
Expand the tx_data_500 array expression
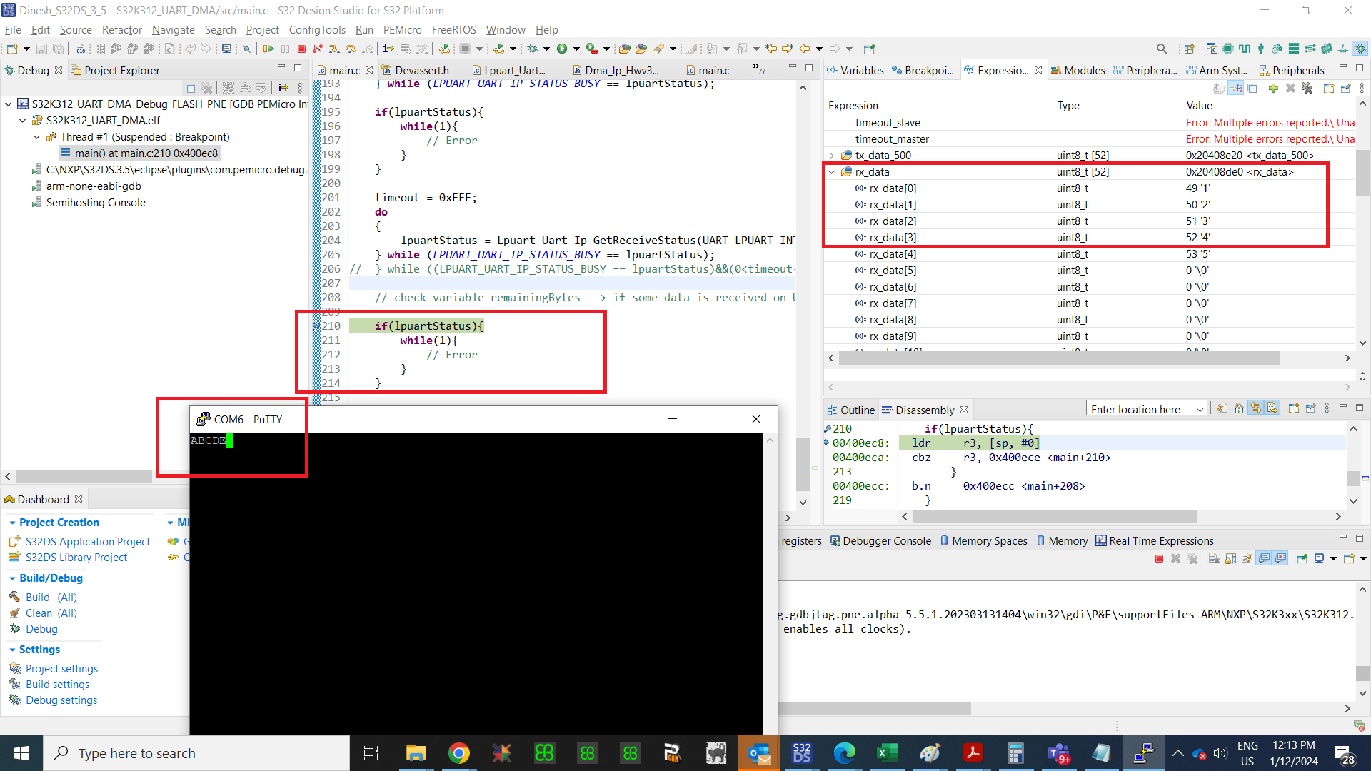pos(832,156)
